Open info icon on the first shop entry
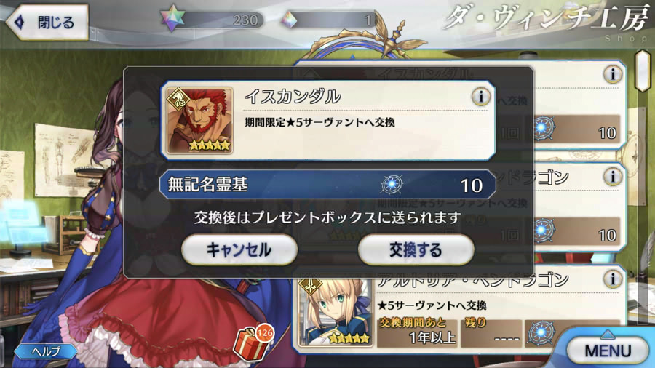 pos(612,74)
